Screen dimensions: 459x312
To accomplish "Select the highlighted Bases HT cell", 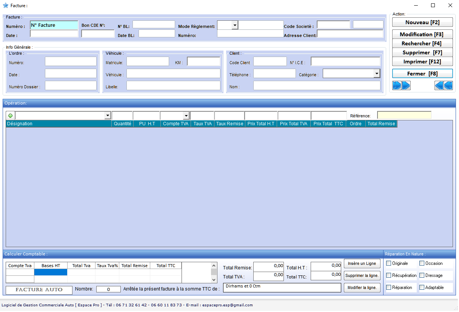I will point(51,272).
